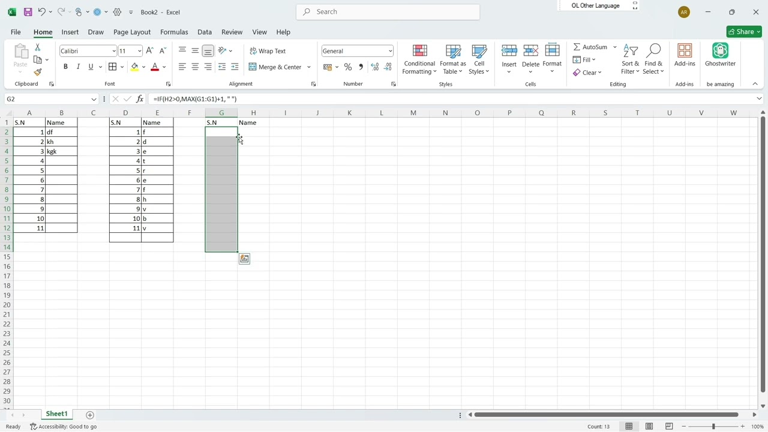Open the number format dropdown showing General

[x=390, y=51]
